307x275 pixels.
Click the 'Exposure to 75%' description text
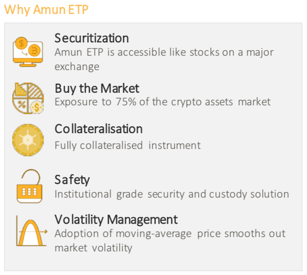[95, 102]
